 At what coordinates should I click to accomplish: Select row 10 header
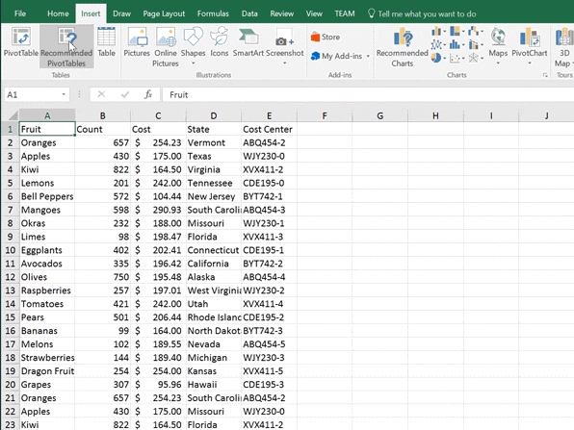coord(10,250)
